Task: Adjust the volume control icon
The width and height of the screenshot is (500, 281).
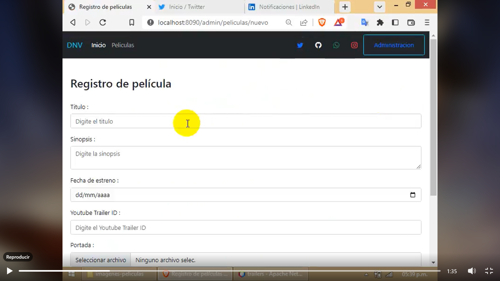Action: (472, 271)
